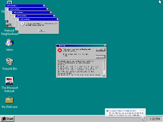Open the Start menu
163x122 pixels.
[7, 119]
